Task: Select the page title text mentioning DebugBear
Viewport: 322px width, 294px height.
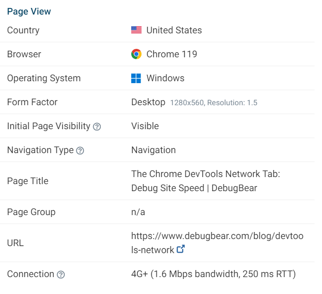Action: pyautogui.click(x=206, y=181)
